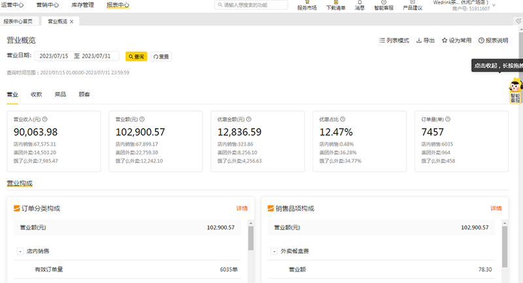Image resolution: width=523 pixels, height=283 pixels.
Task: Open the floating 智能客服 mascot widget
Action: pyautogui.click(x=515, y=91)
